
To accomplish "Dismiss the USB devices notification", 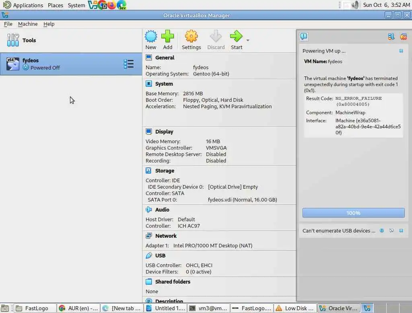I will click(x=401, y=231).
